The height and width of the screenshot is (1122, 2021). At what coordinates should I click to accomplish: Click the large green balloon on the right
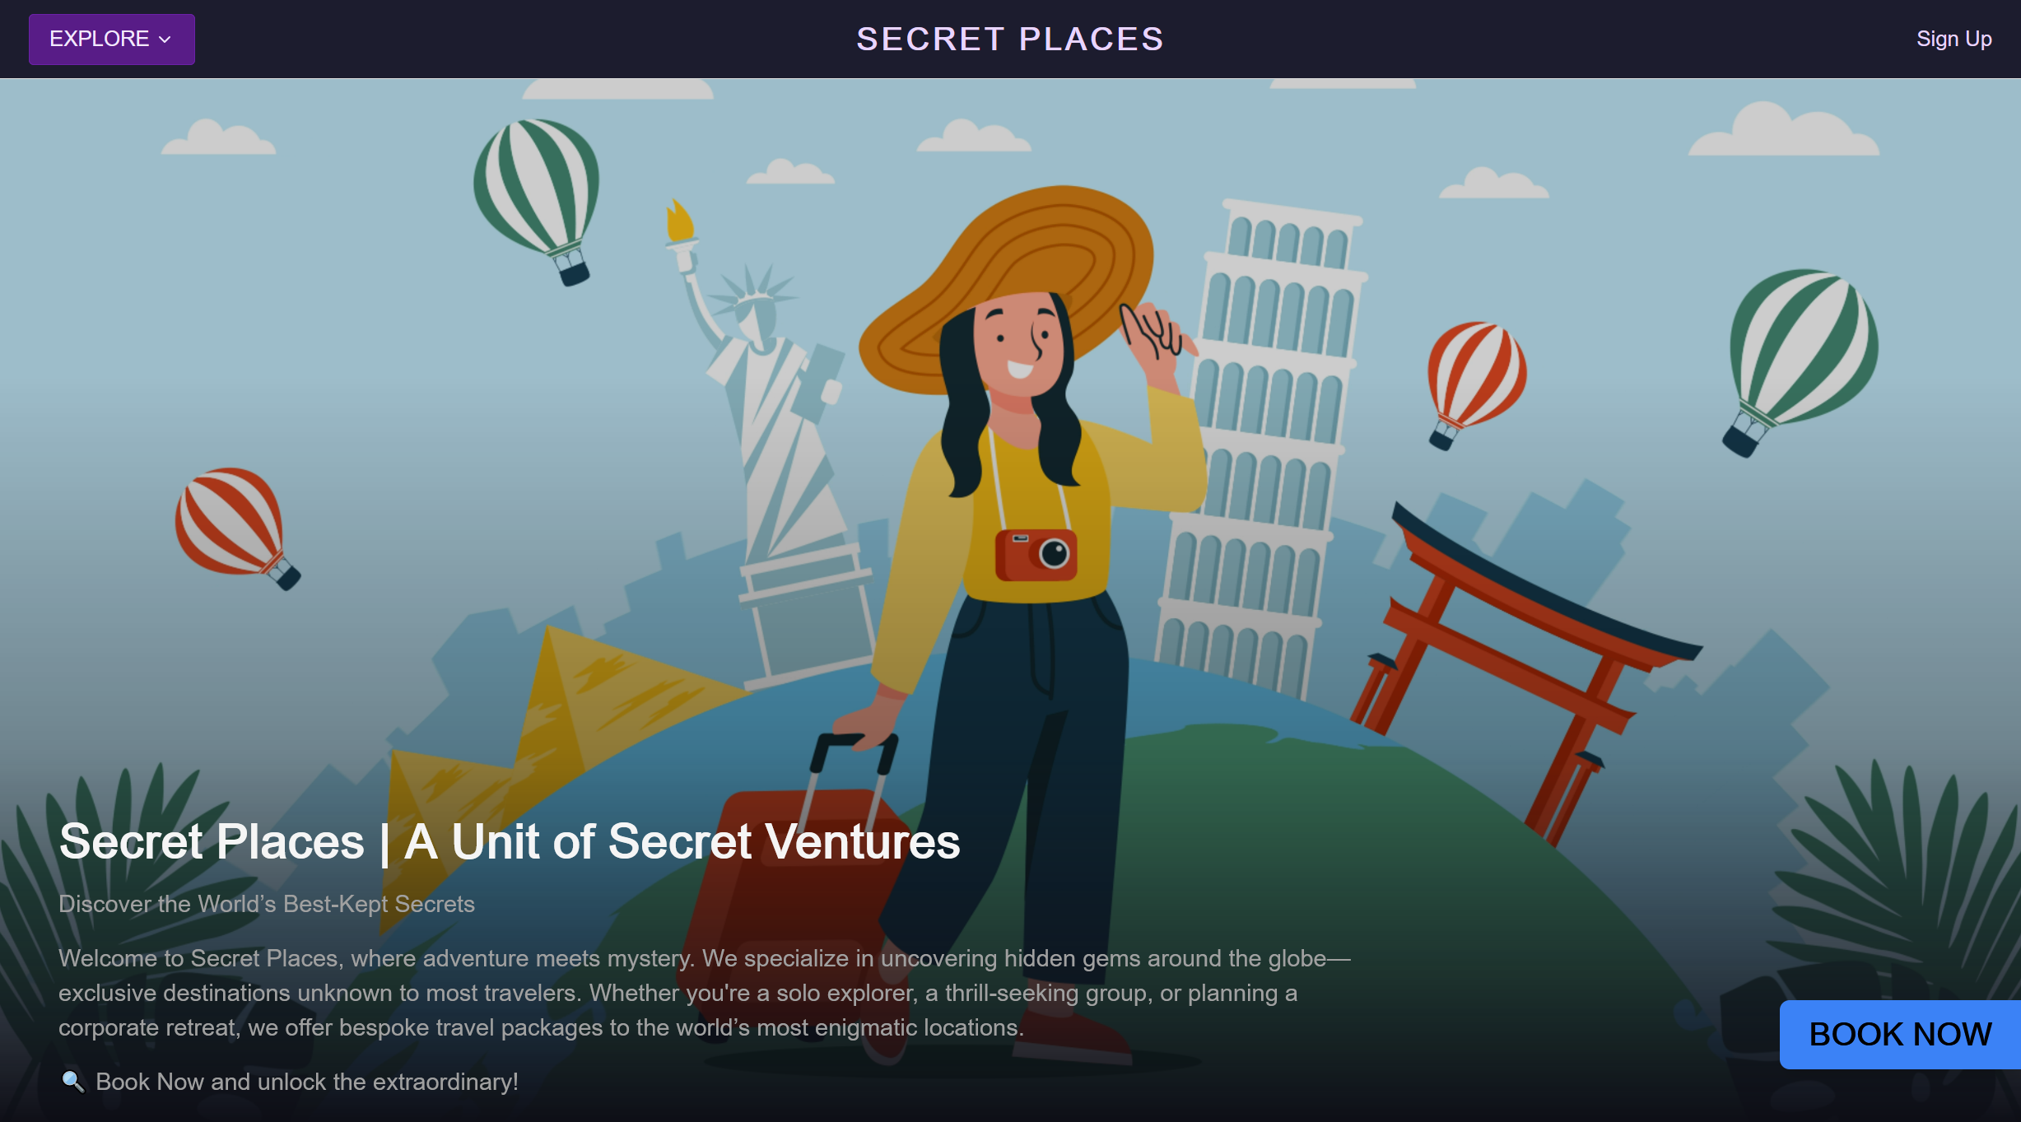coord(1800,361)
